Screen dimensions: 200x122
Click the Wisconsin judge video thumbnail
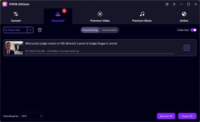tap(14, 48)
